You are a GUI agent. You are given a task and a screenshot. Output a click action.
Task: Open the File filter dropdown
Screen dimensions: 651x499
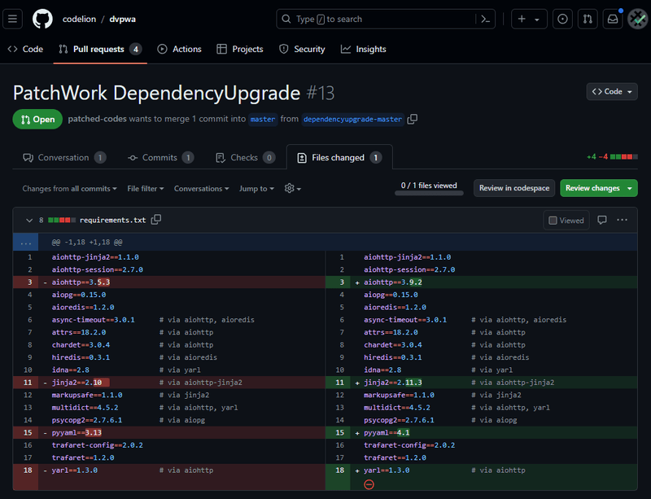click(x=146, y=189)
